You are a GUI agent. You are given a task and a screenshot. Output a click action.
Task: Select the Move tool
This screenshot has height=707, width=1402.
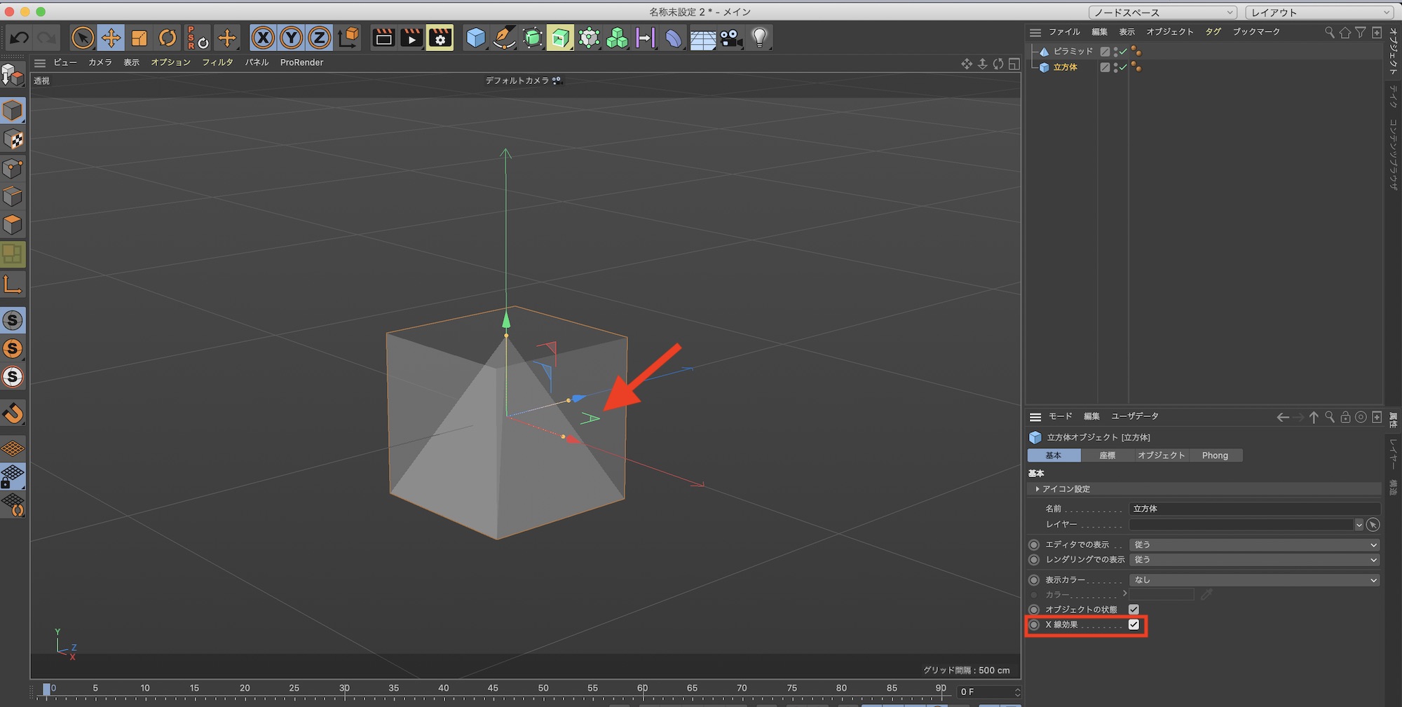(x=111, y=38)
